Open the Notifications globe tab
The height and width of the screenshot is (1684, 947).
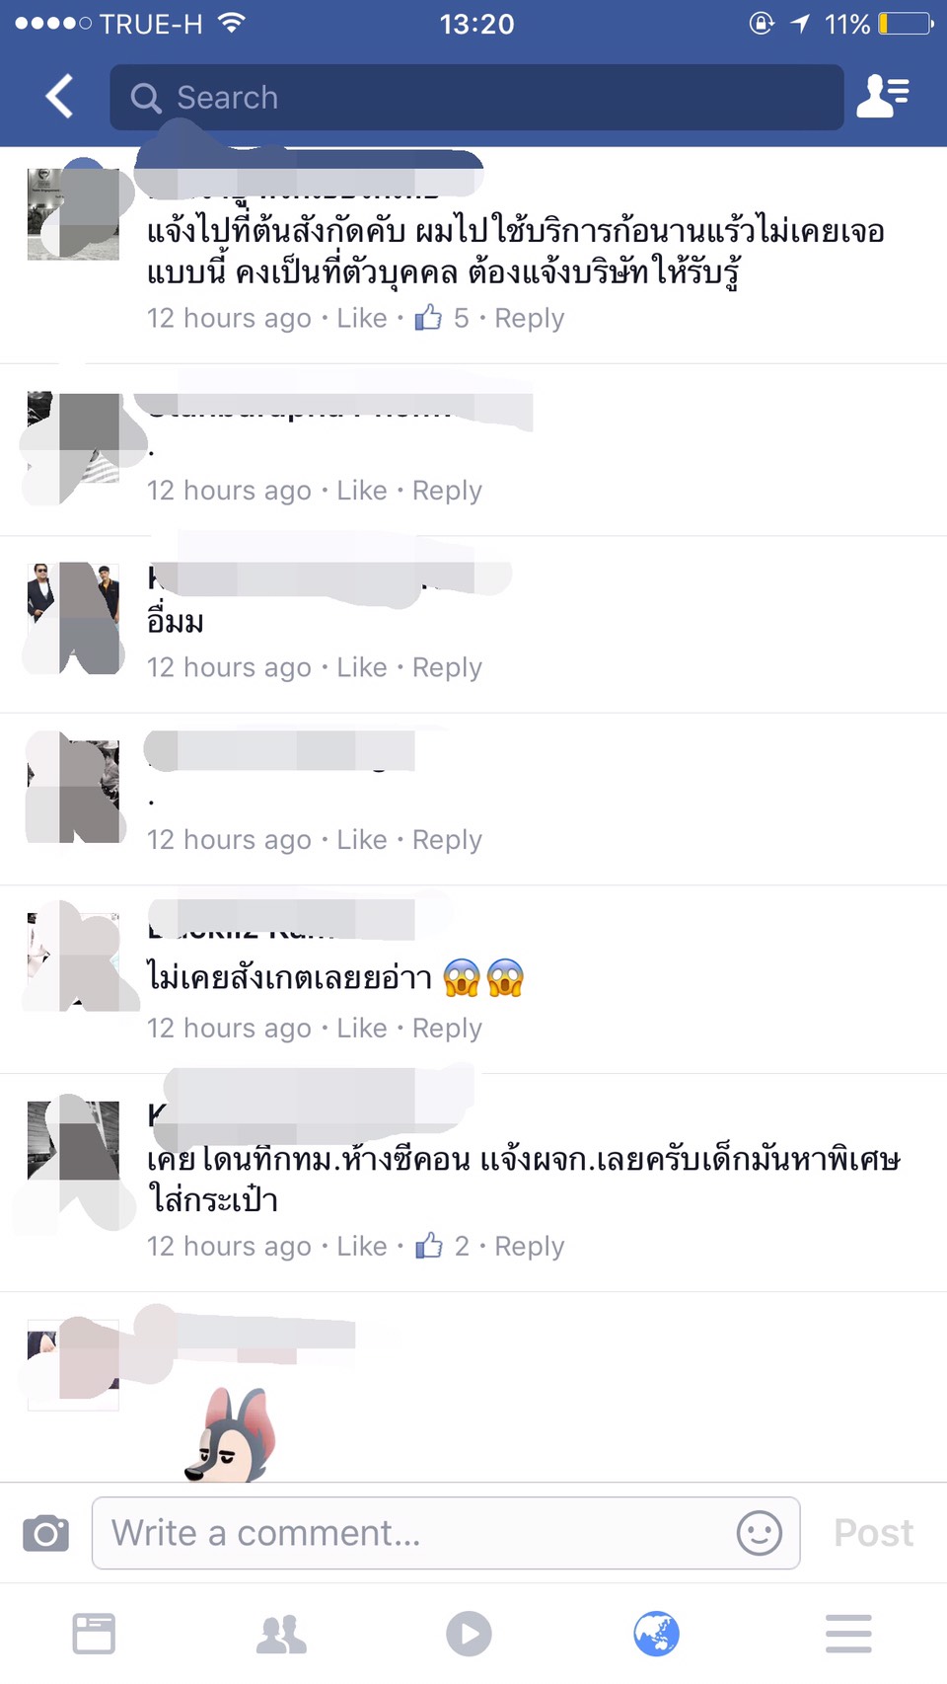point(656,1634)
